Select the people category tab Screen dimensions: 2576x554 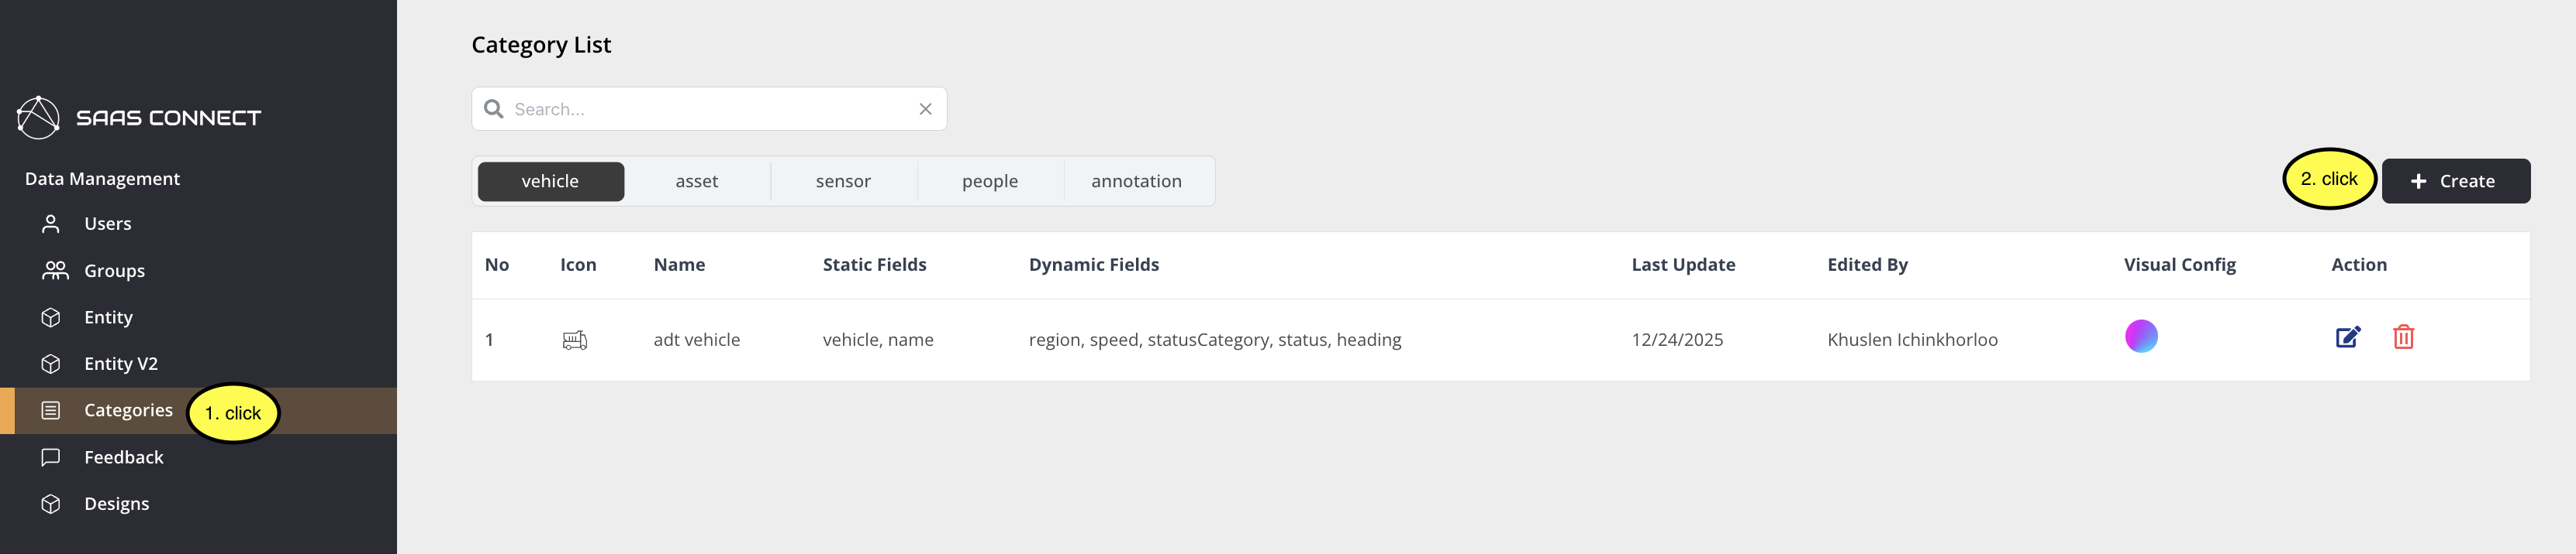[x=989, y=182]
